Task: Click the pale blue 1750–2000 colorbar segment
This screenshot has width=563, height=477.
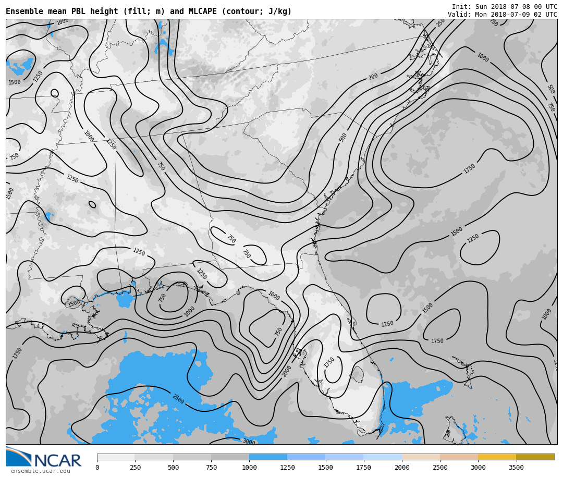Action: click(x=383, y=457)
